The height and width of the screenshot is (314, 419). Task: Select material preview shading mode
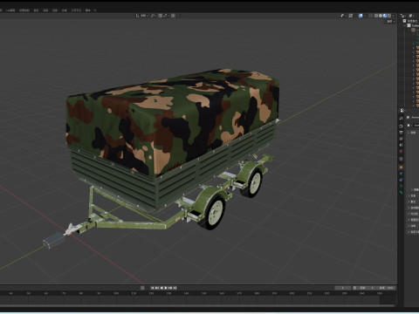point(385,16)
